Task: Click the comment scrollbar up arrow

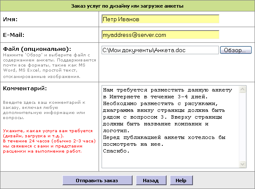Action: pos(243,89)
